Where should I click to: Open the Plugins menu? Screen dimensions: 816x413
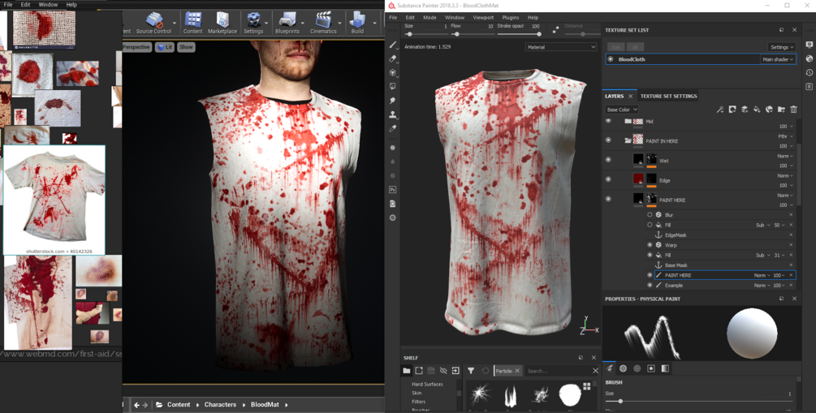[510, 17]
